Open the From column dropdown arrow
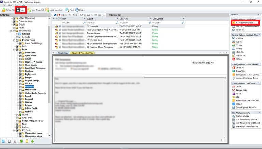The image size is (262, 149). 85,19
